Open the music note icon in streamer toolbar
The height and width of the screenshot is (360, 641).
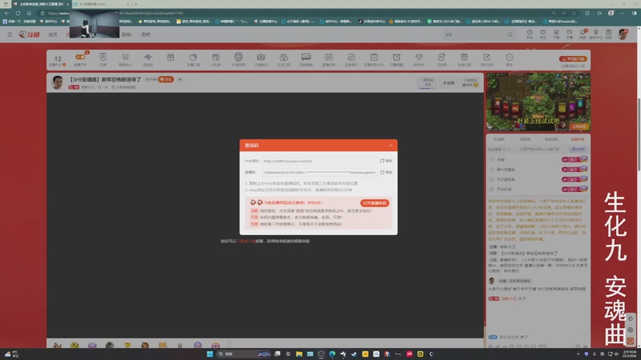351,57
